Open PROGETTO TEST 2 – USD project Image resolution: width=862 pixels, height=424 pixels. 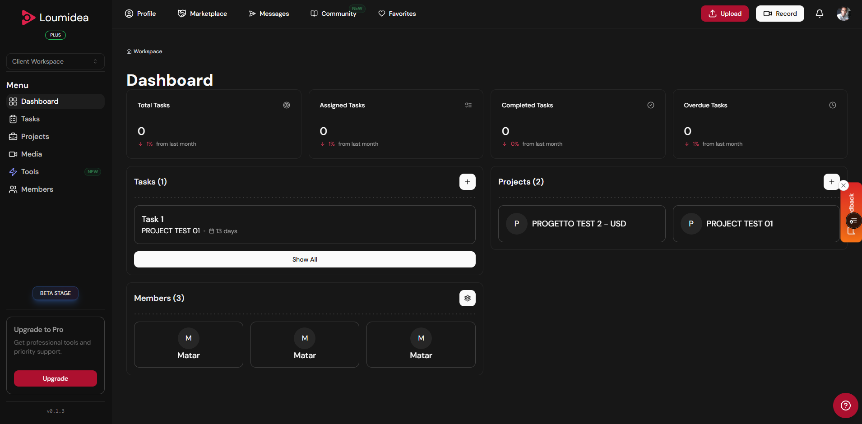pyautogui.click(x=582, y=224)
